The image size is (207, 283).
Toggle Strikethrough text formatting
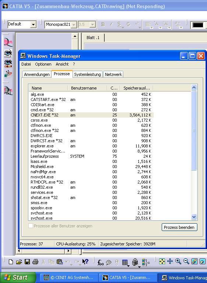click(x=128, y=24)
